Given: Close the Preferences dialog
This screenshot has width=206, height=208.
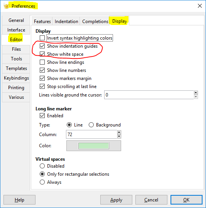Looking at the screenshot, I should [200, 6].
